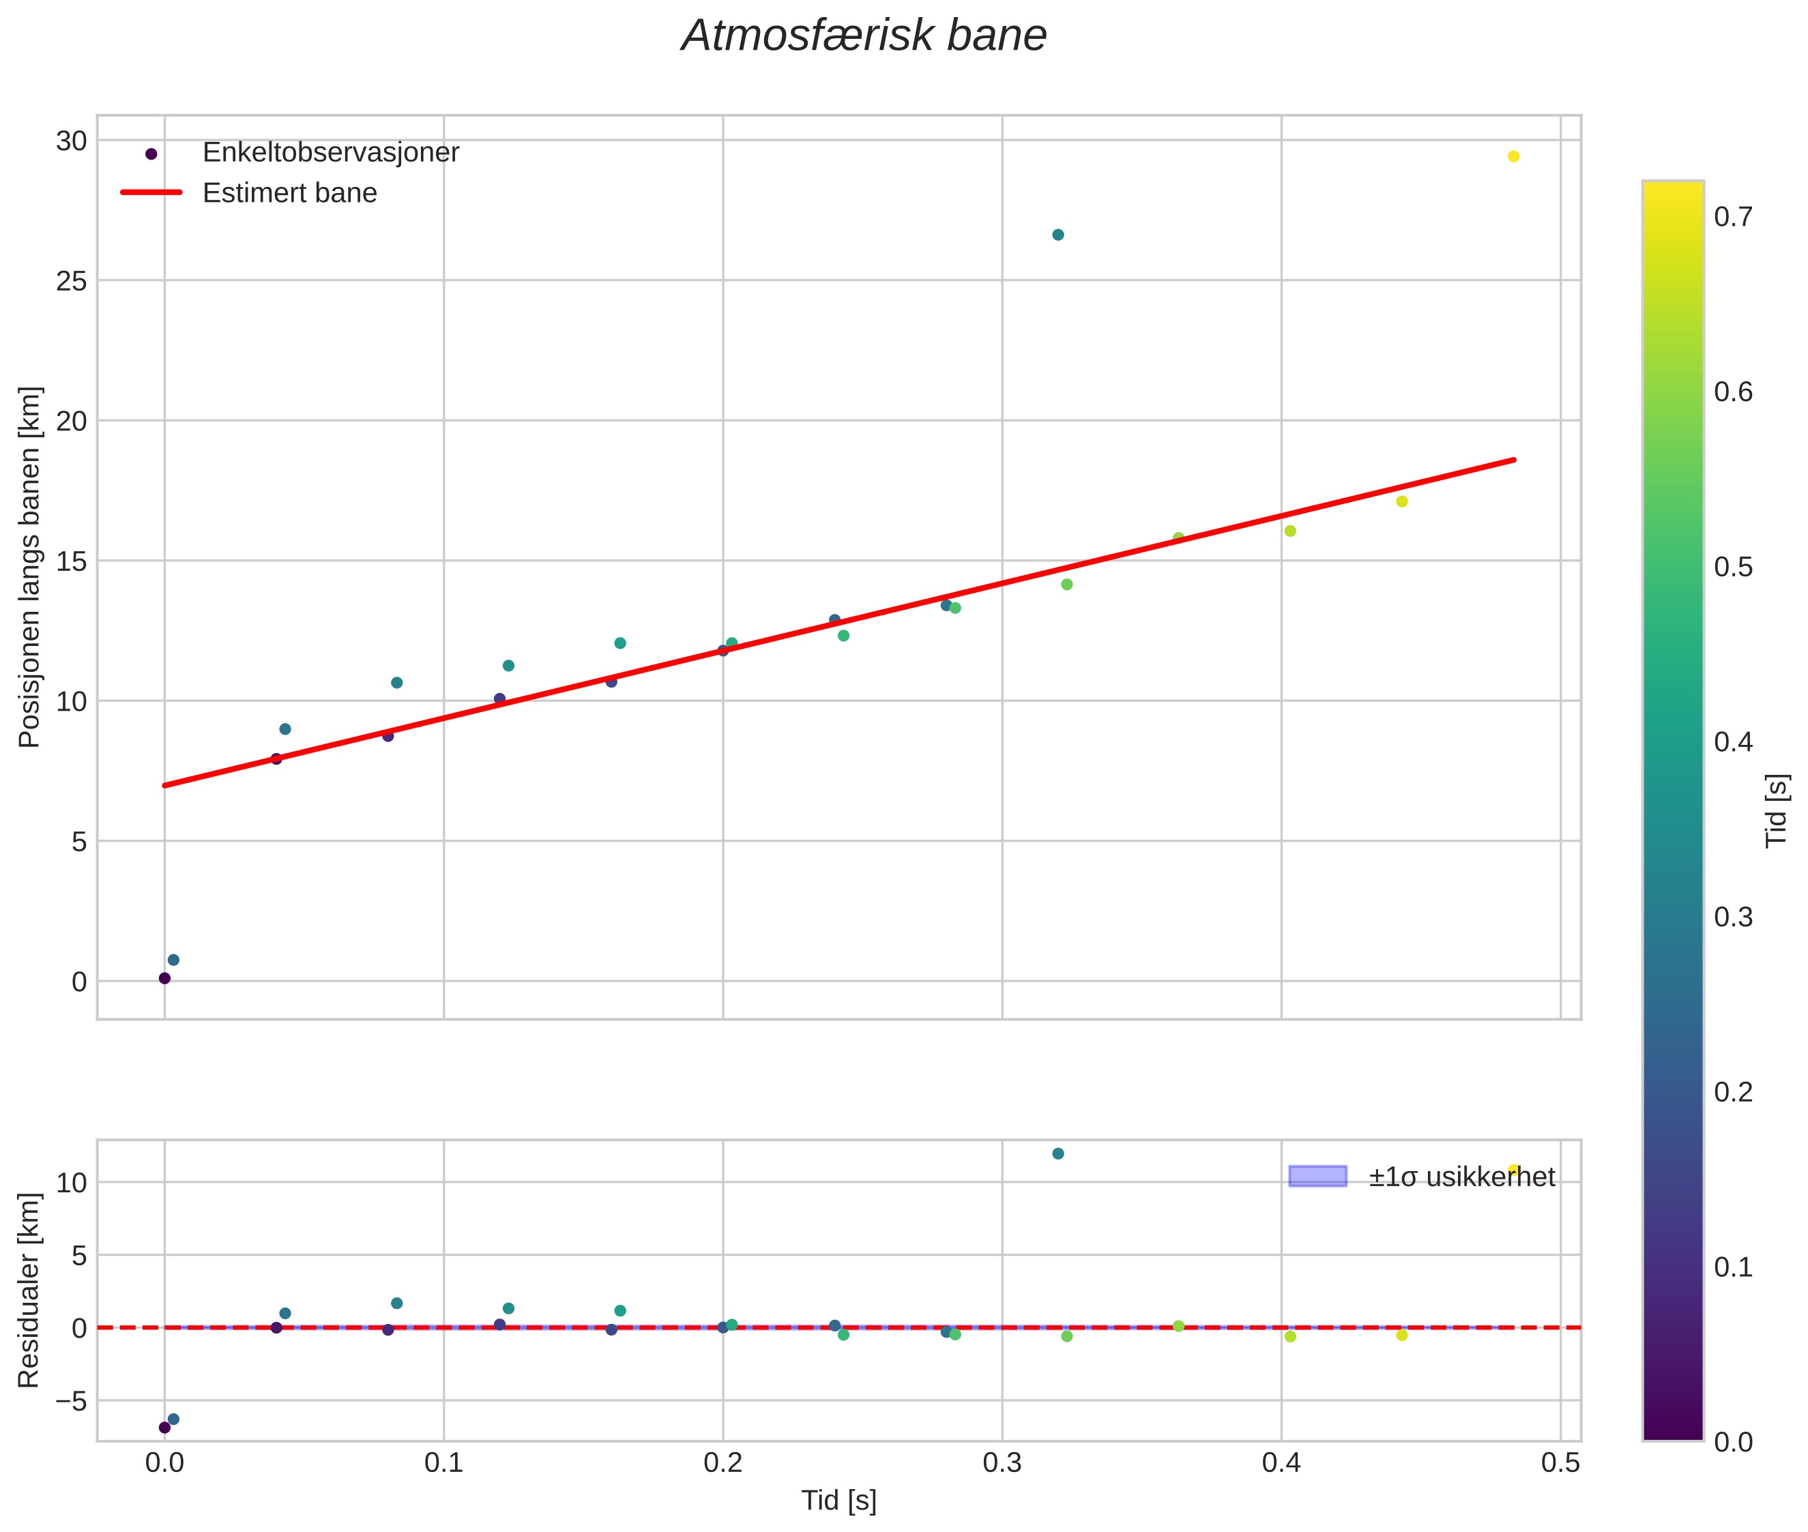This screenshot has height=1532, width=1808.
Task: Click the Enkeltobservasjoner legend marker dot
Action: (151, 153)
